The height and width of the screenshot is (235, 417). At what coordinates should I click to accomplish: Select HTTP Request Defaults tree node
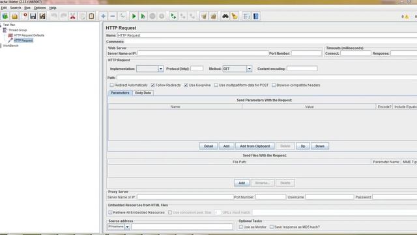29,35
